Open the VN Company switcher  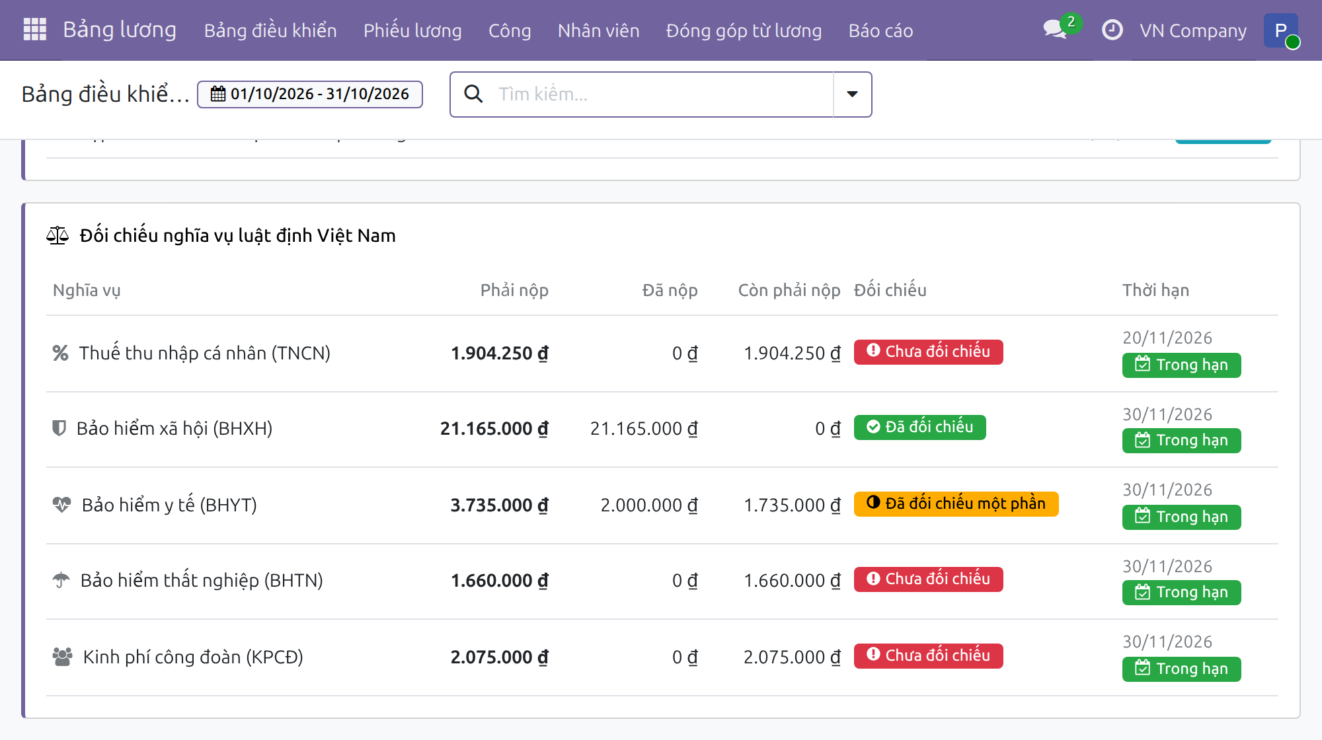click(x=1193, y=30)
